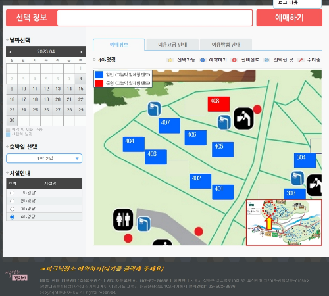Select campsite 404 on the map
329x296 pixels.
point(134,144)
